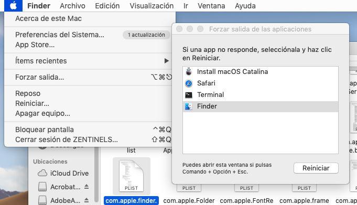Viewport: 357px width, 205px height.
Task: Select Cerrar sesión de ZENTINELS
Action: point(67,139)
